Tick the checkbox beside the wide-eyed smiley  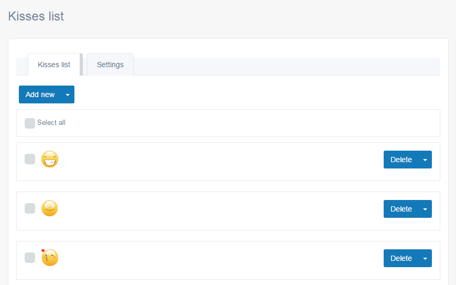(x=30, y=208)
